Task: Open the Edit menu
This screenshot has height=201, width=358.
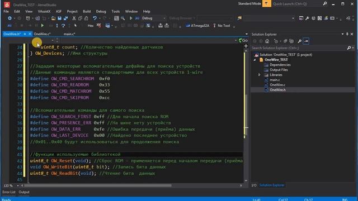Action: click(x=17, y=11)
